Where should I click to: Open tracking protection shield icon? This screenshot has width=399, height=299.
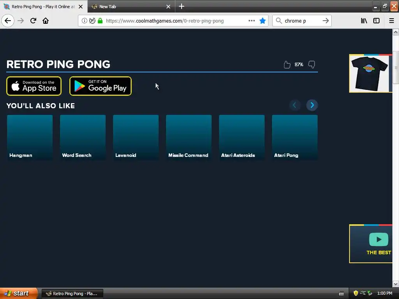click(x=92, y=21)
